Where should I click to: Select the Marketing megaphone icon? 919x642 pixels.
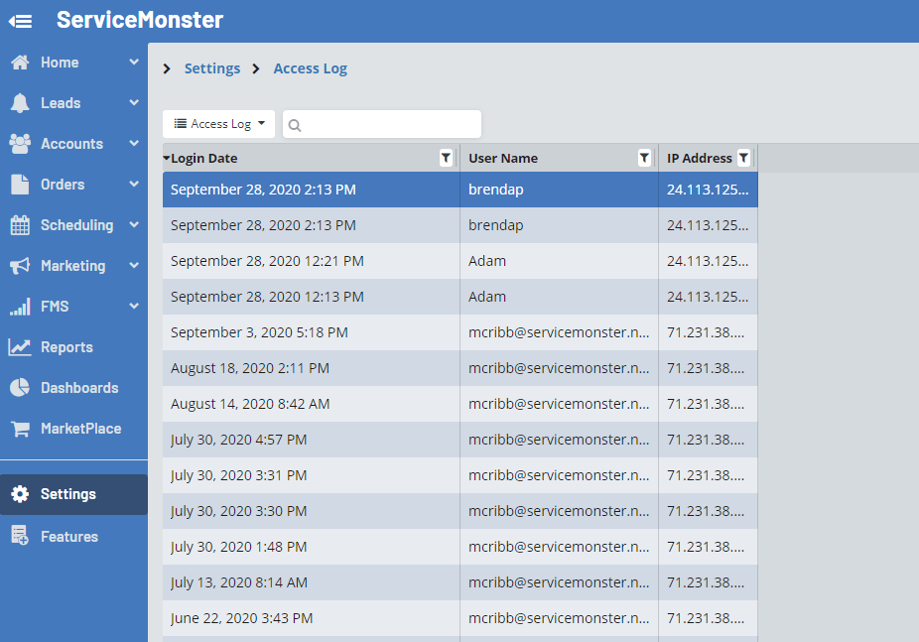(20, 265)
